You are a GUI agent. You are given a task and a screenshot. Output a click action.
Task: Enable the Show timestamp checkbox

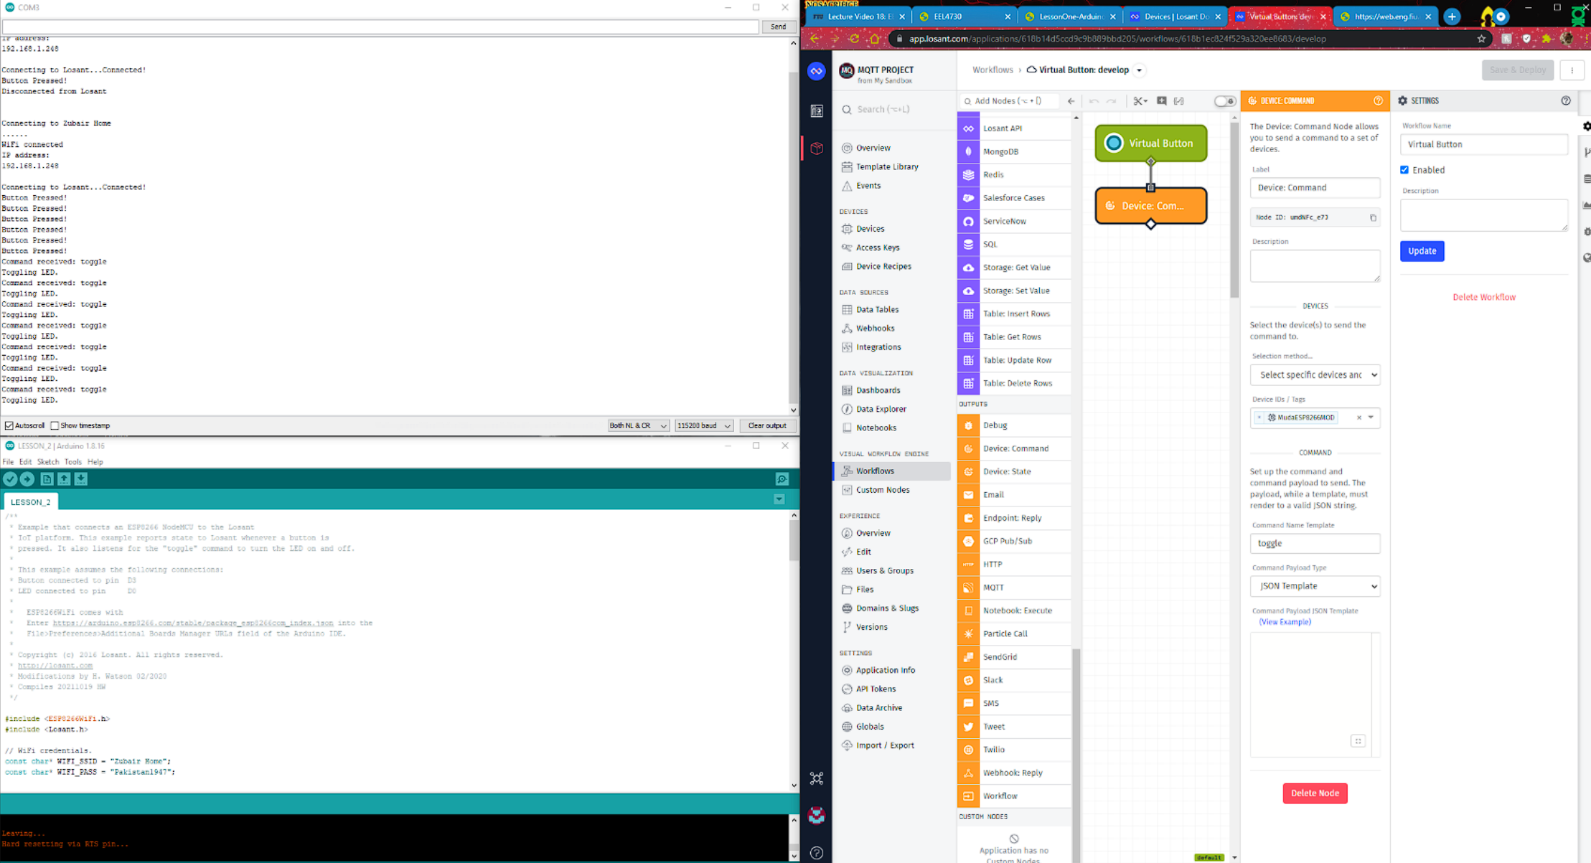(x=55, y=425)
